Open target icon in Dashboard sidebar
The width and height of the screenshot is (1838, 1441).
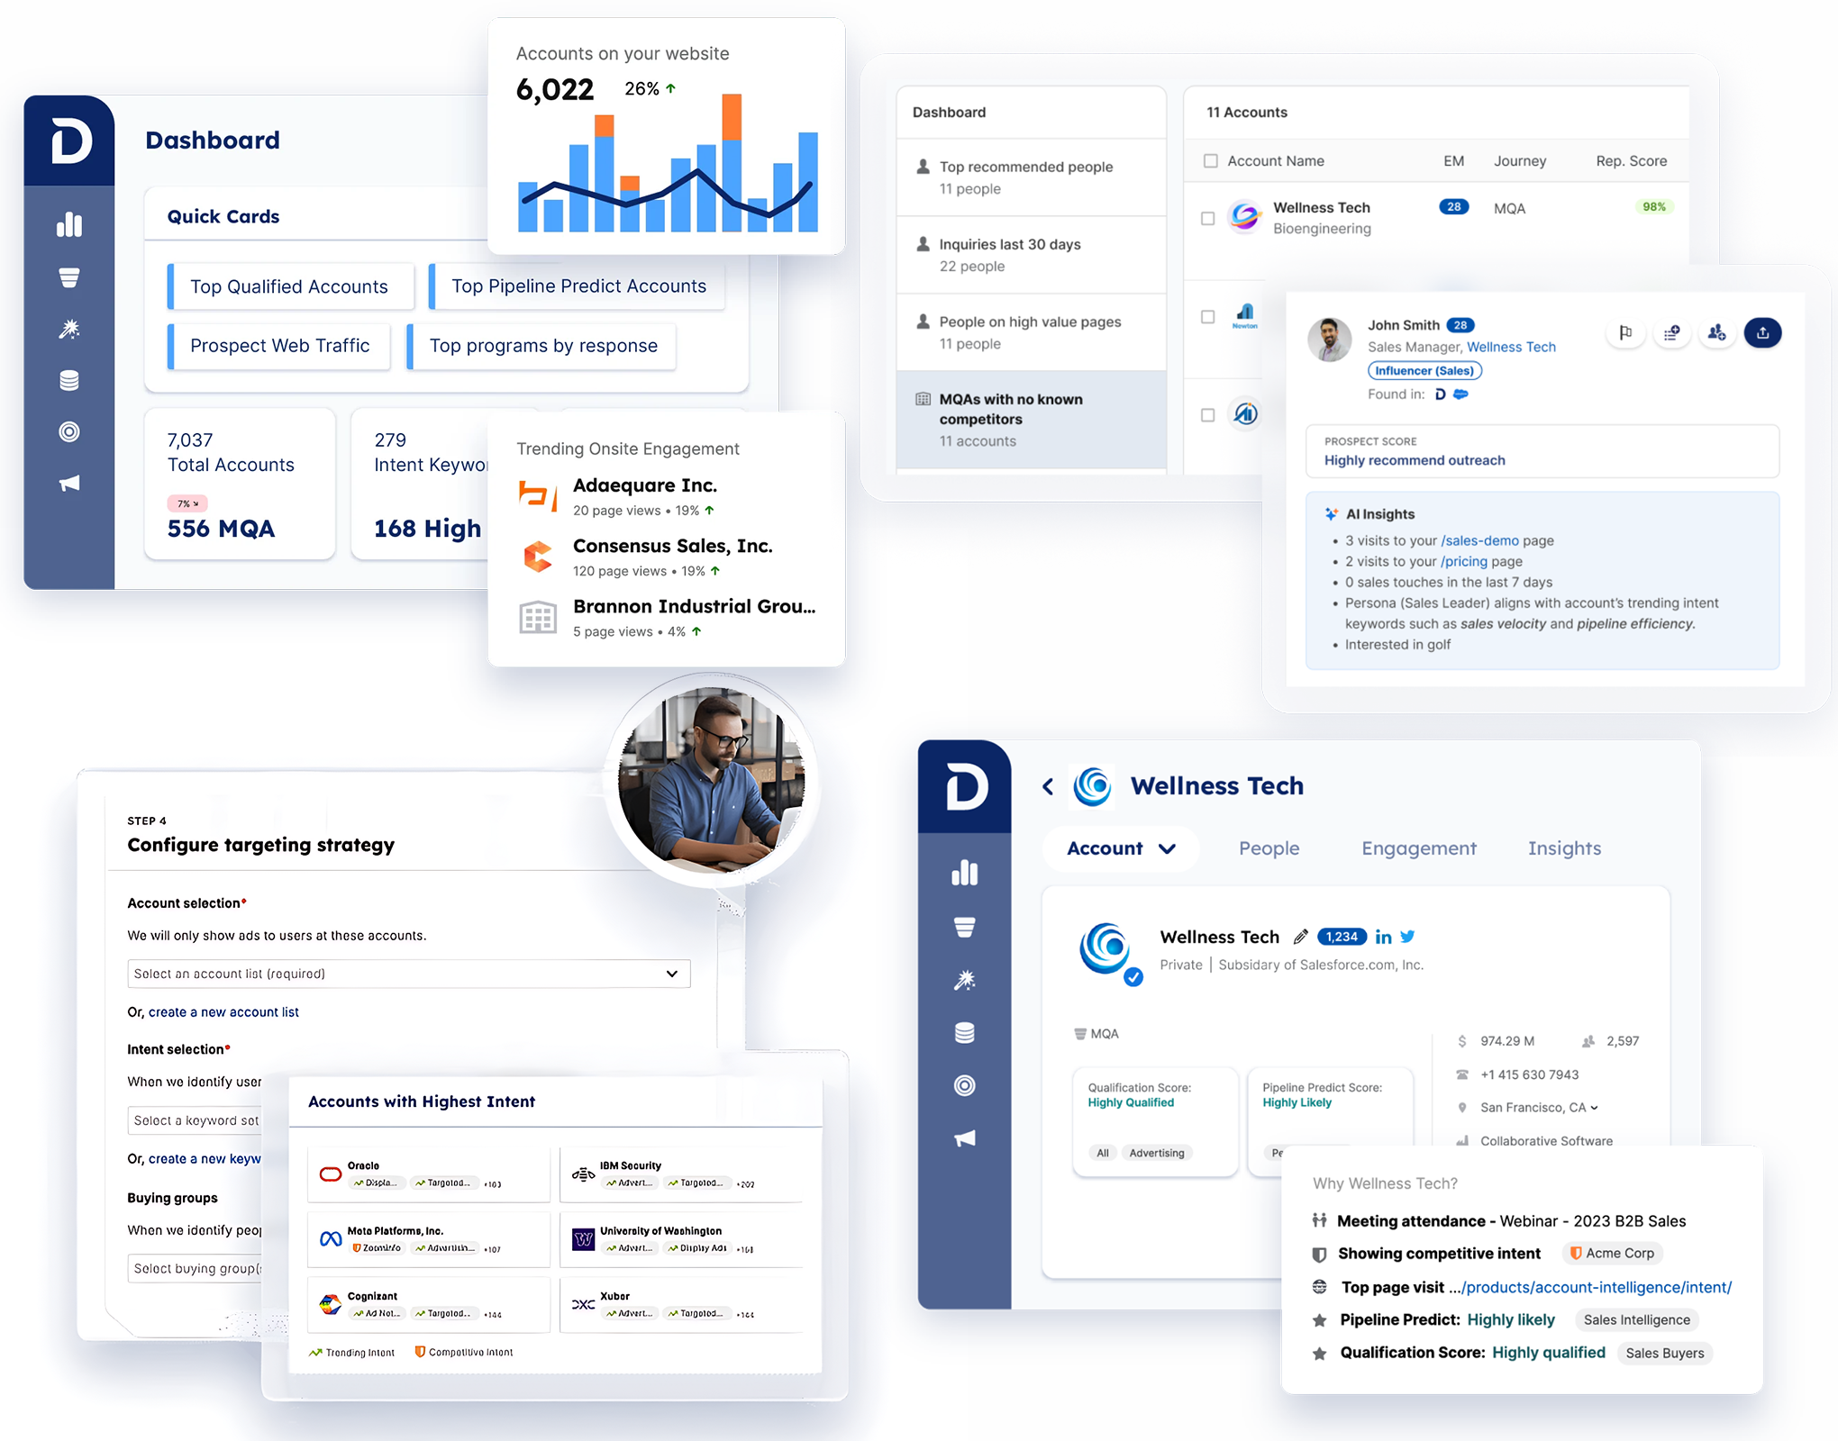[x=69, y=432]
